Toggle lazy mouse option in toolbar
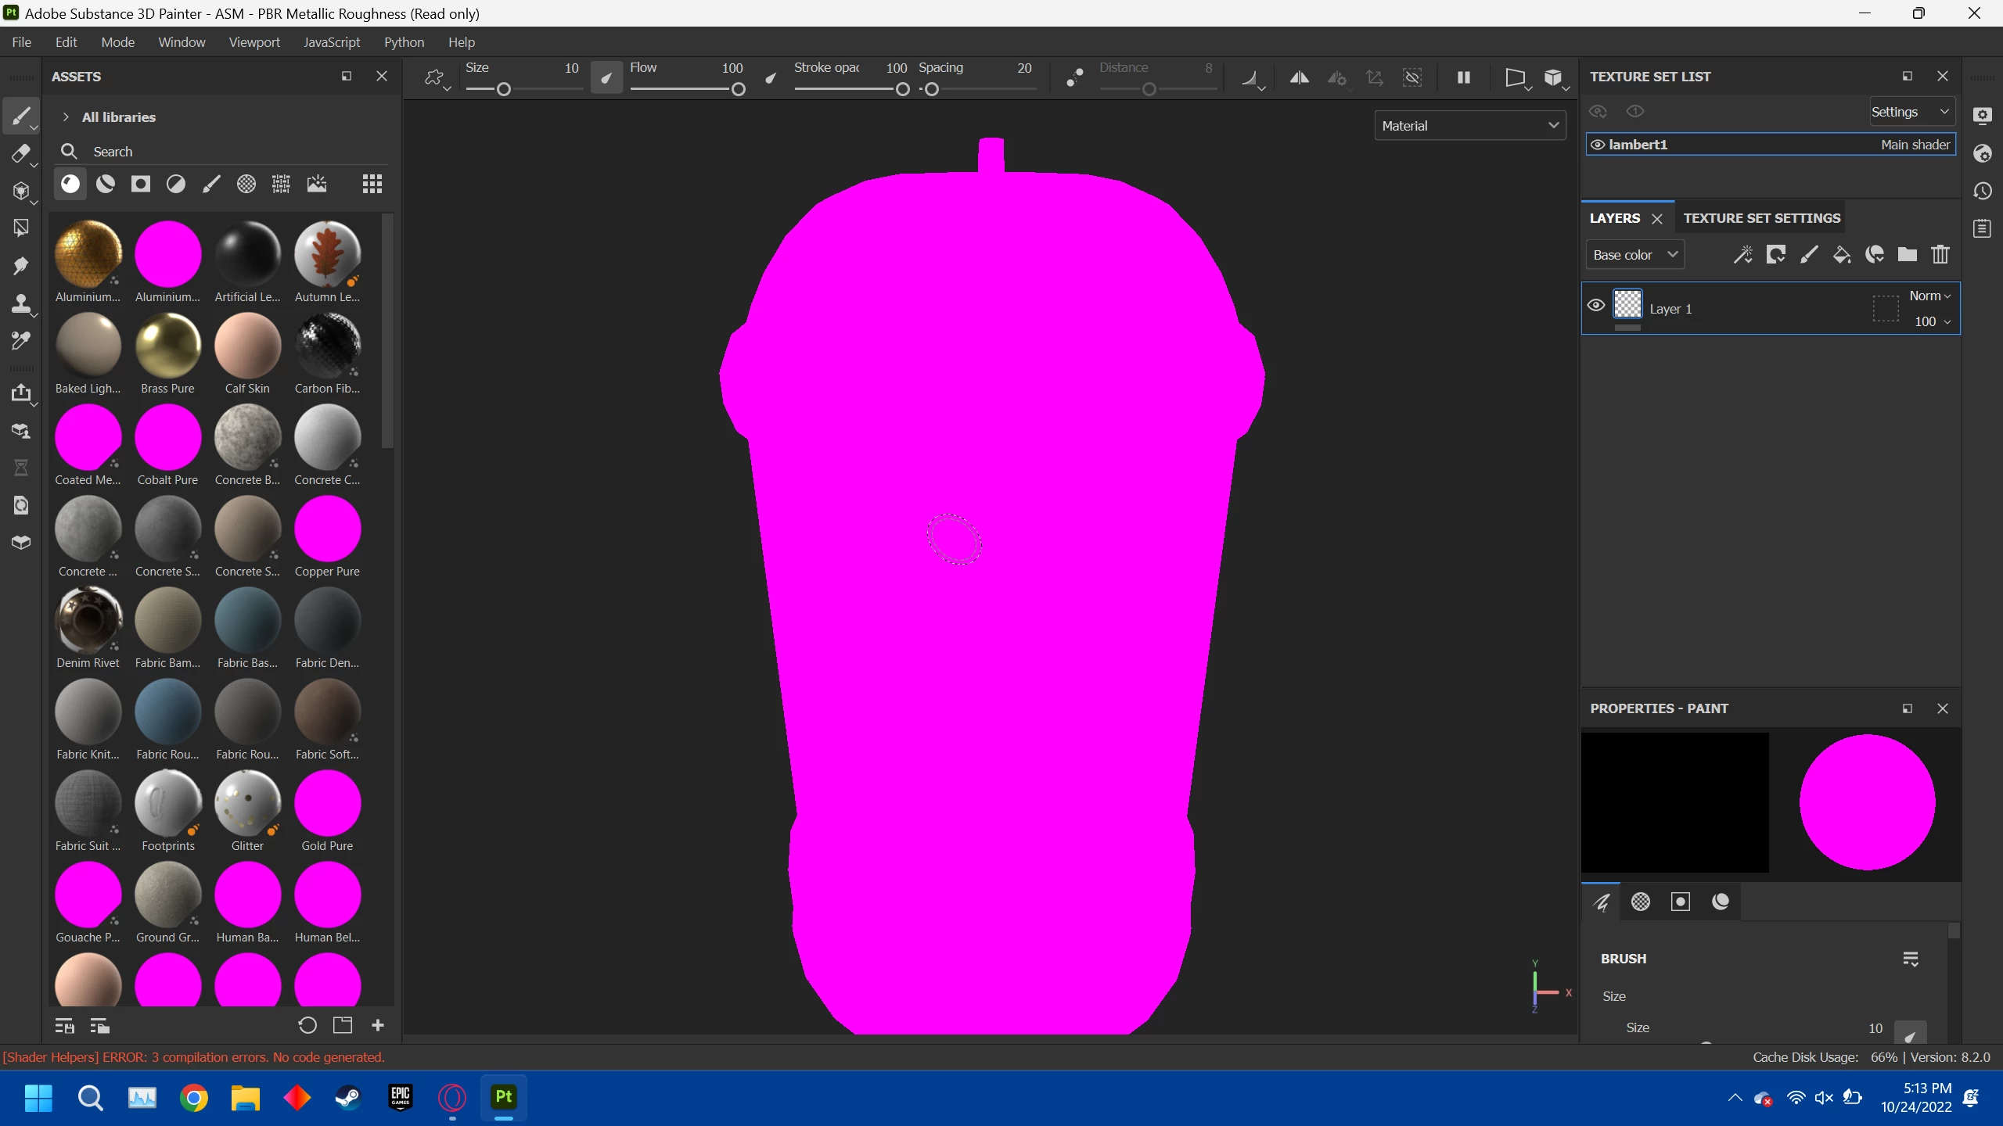The width and height of the screenshot is (2003, 1126). click(1075, 77)
